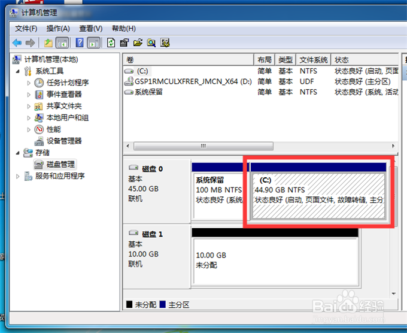Click the volume list scroll left arrow
Viewport: 407px width, 333px height.
[x=127, y=146]
